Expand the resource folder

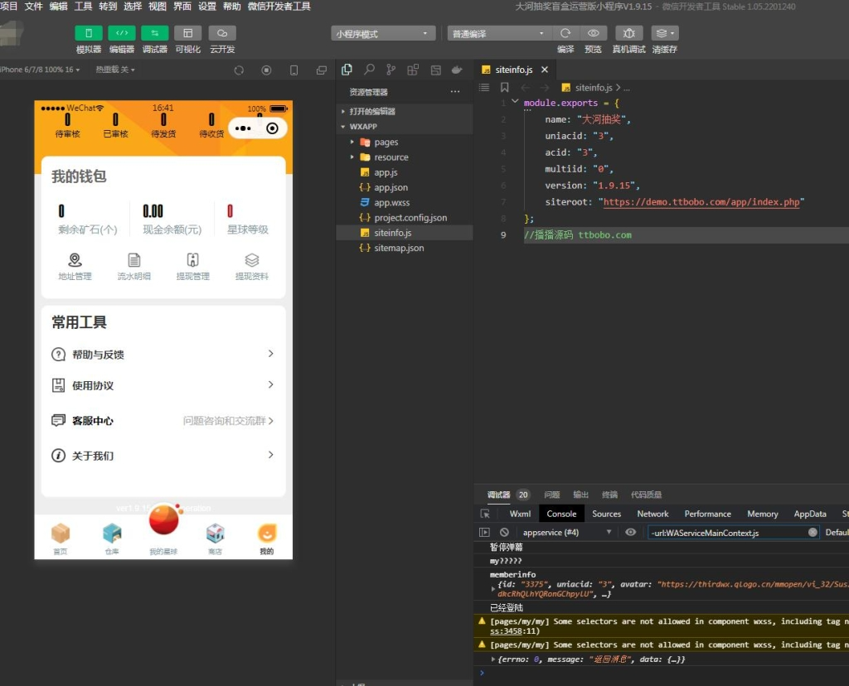[x=405, y=157]
